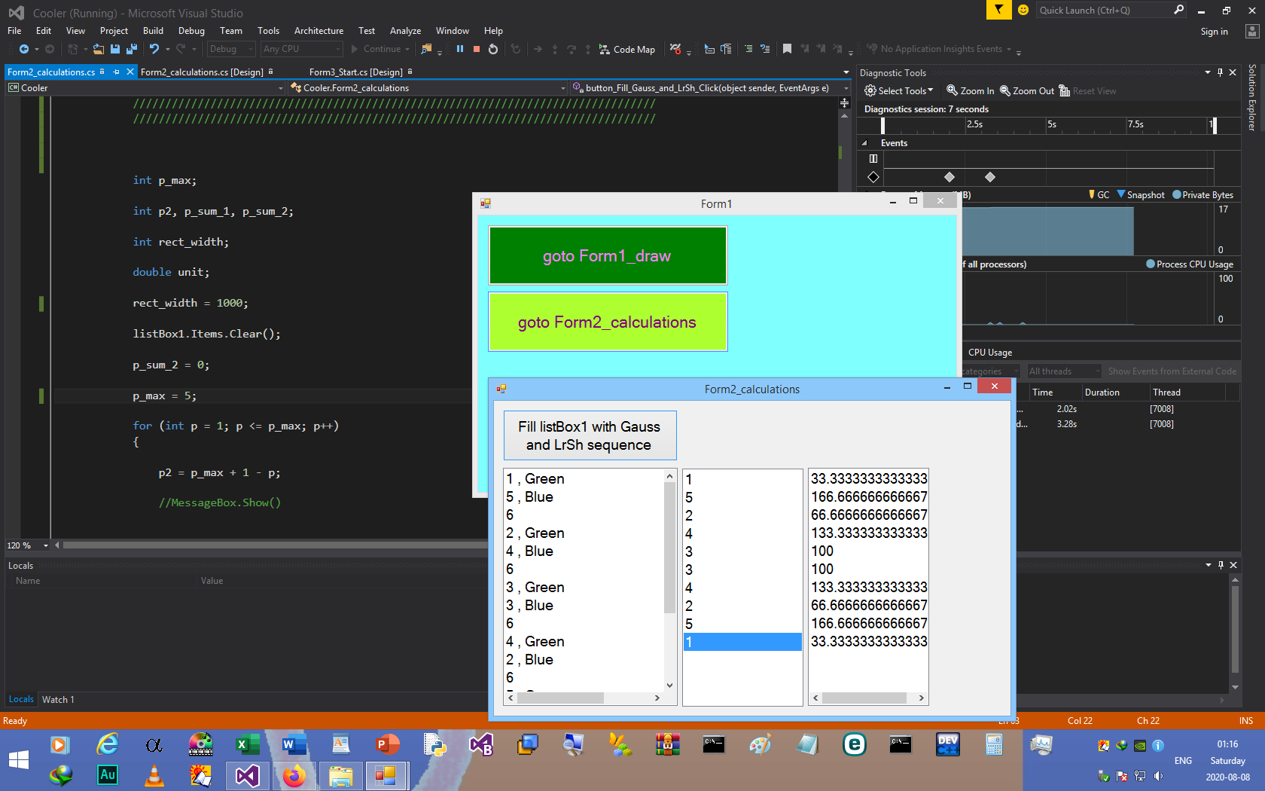Screen dimensions: 1265x791
Task: Open the Code Map tool
Action: pyautogui.click(x=626, y=49)
